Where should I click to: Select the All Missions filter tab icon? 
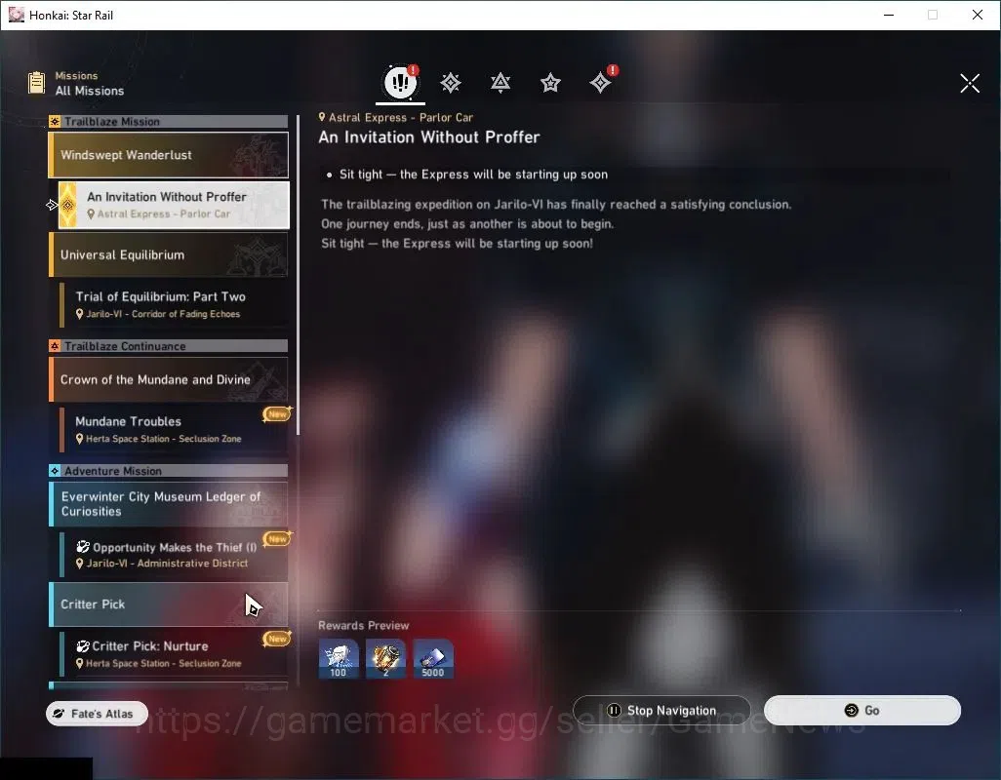click(x=400, y=82)
